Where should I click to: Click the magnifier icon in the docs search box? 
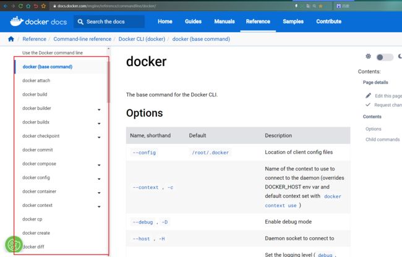coord(80,22)
